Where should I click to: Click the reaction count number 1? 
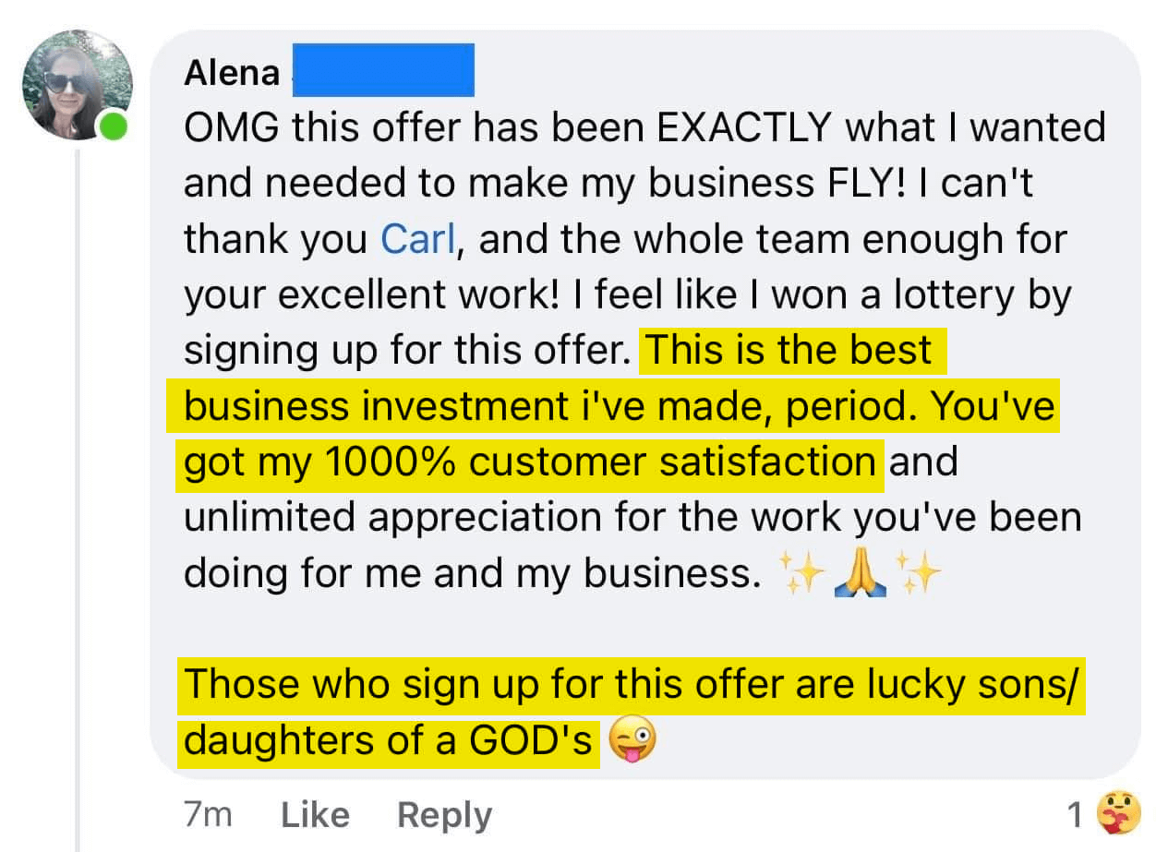pyautogui.click(x=1075, y=815)
